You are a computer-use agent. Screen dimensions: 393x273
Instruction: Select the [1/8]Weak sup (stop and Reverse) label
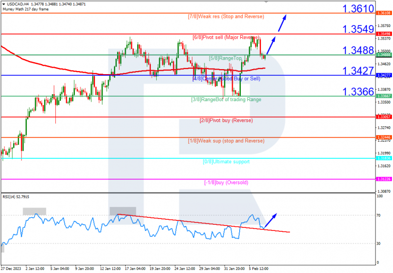point(226,141)
